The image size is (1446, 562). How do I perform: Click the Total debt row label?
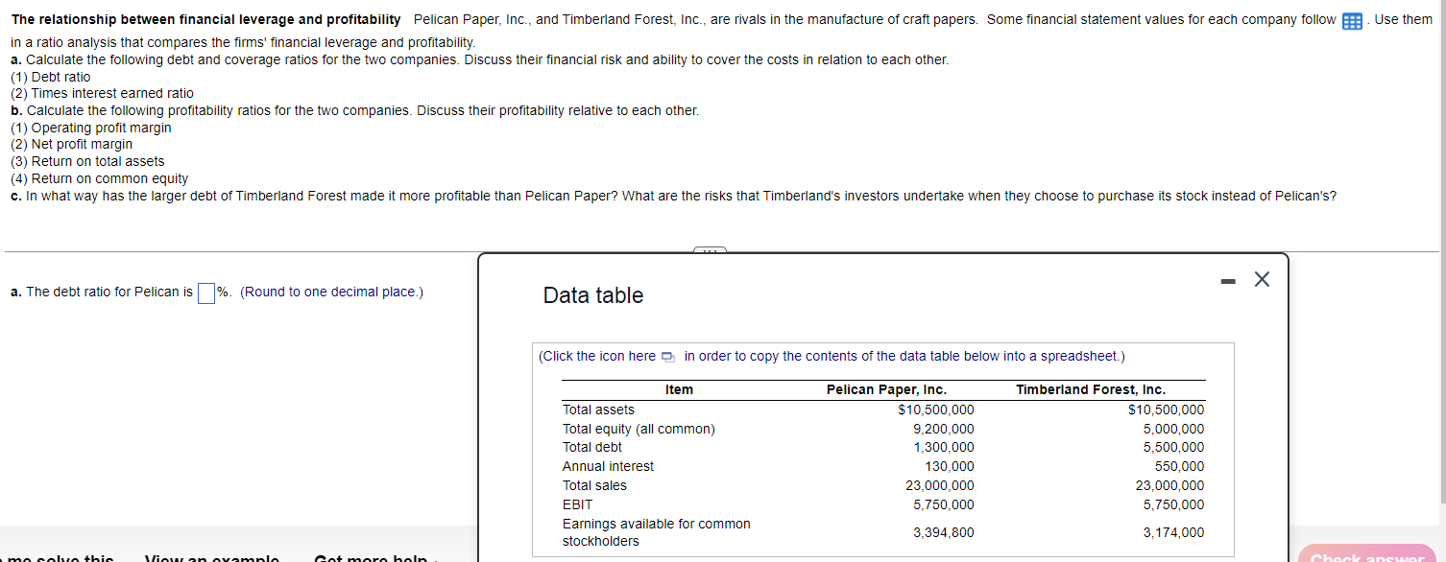(x=592, y=447)
